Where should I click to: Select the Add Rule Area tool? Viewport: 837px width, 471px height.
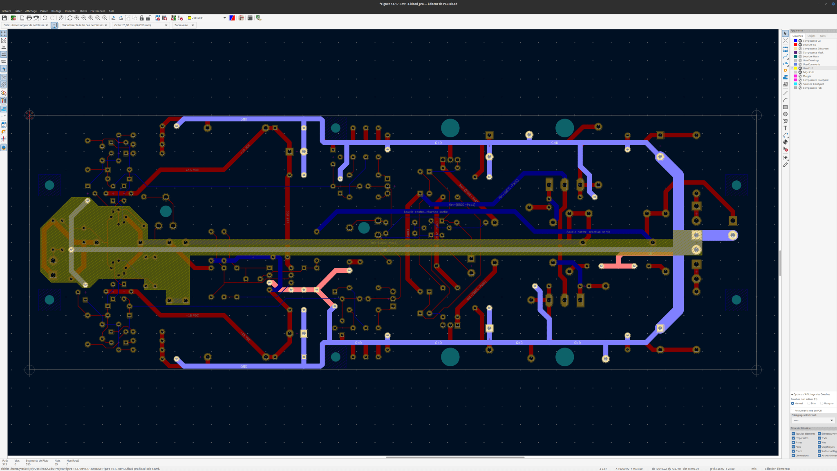(x=785, y=84)
